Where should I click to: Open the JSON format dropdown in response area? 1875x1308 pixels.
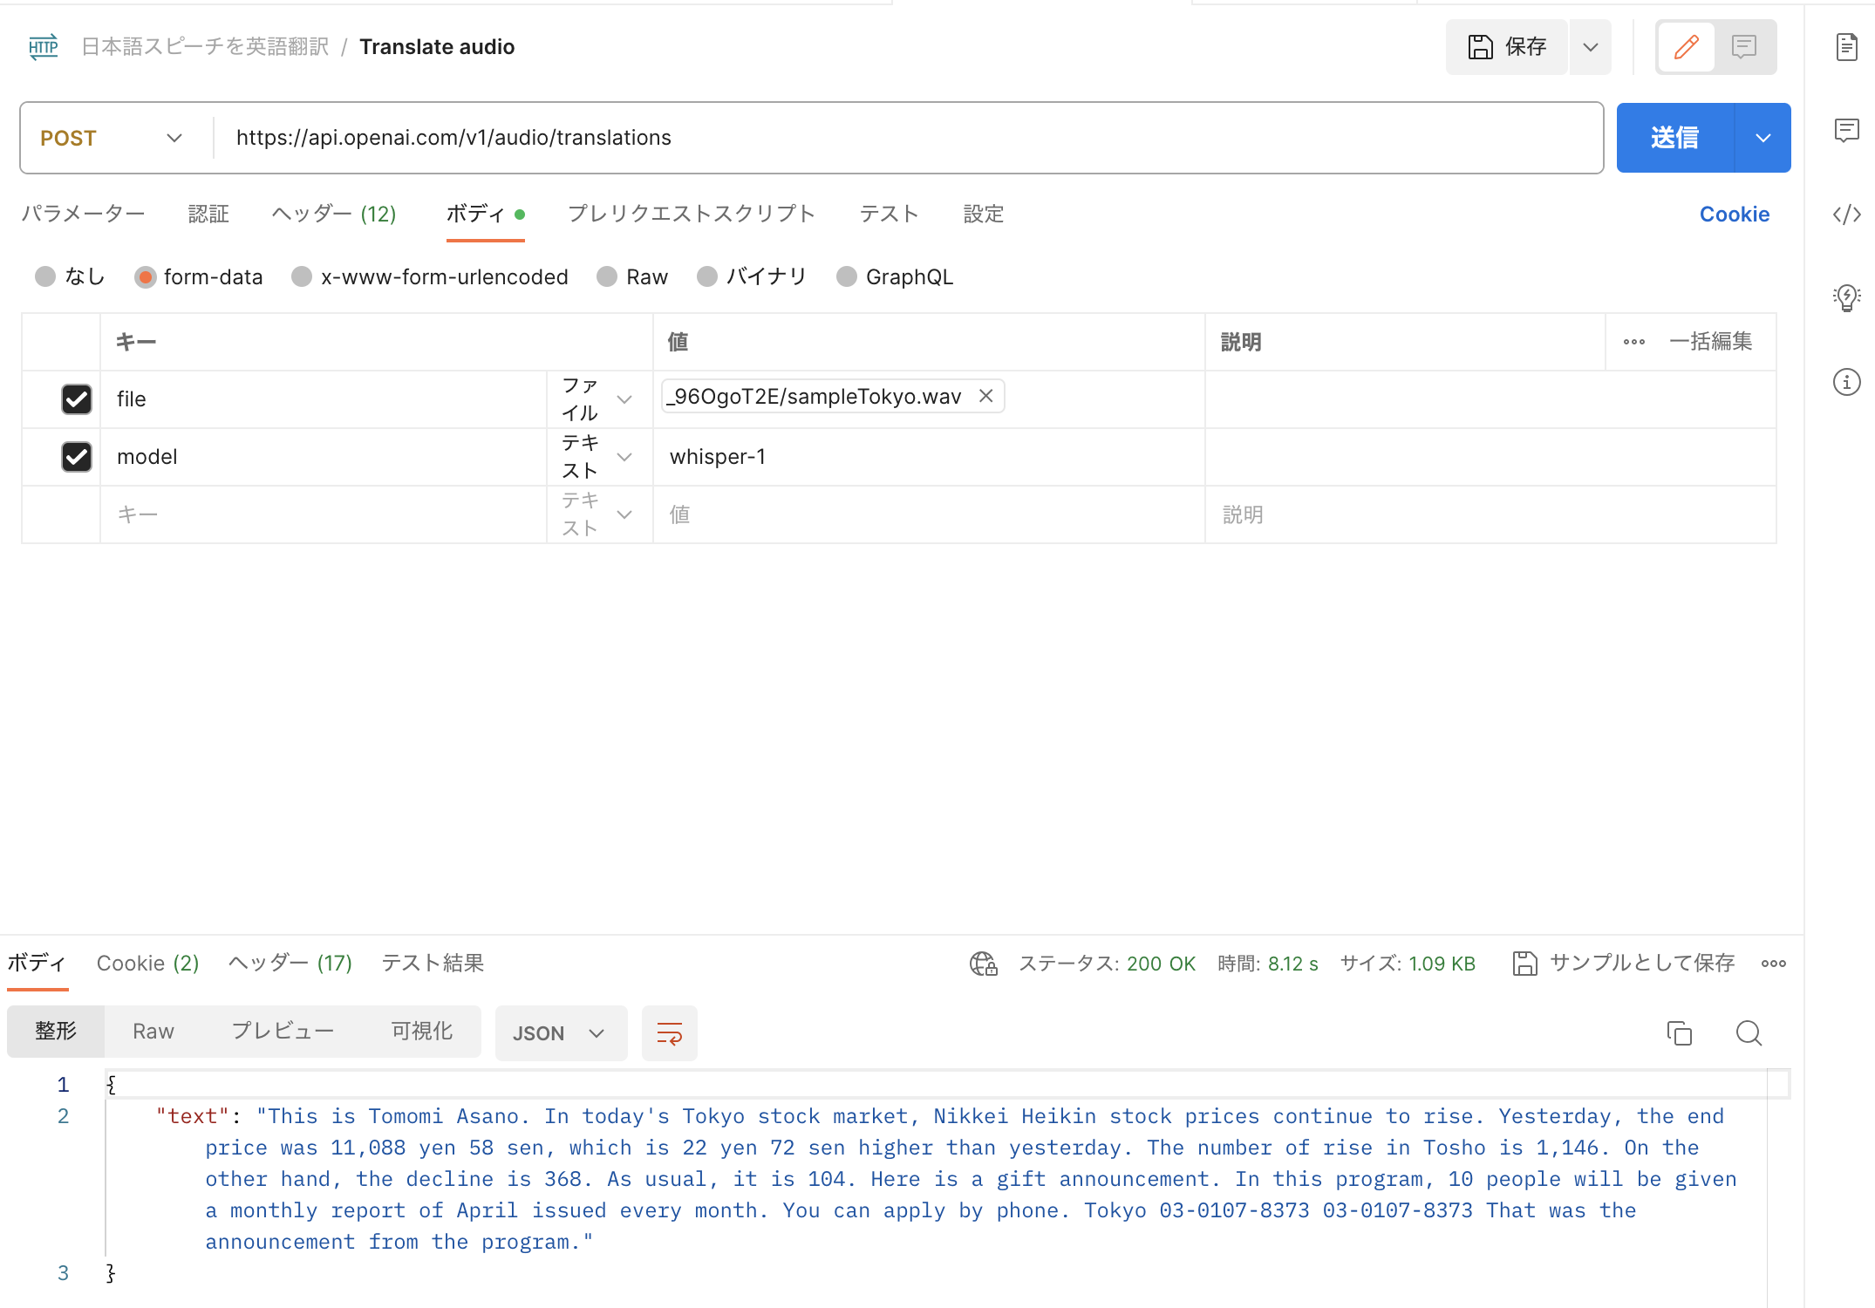561,1032
